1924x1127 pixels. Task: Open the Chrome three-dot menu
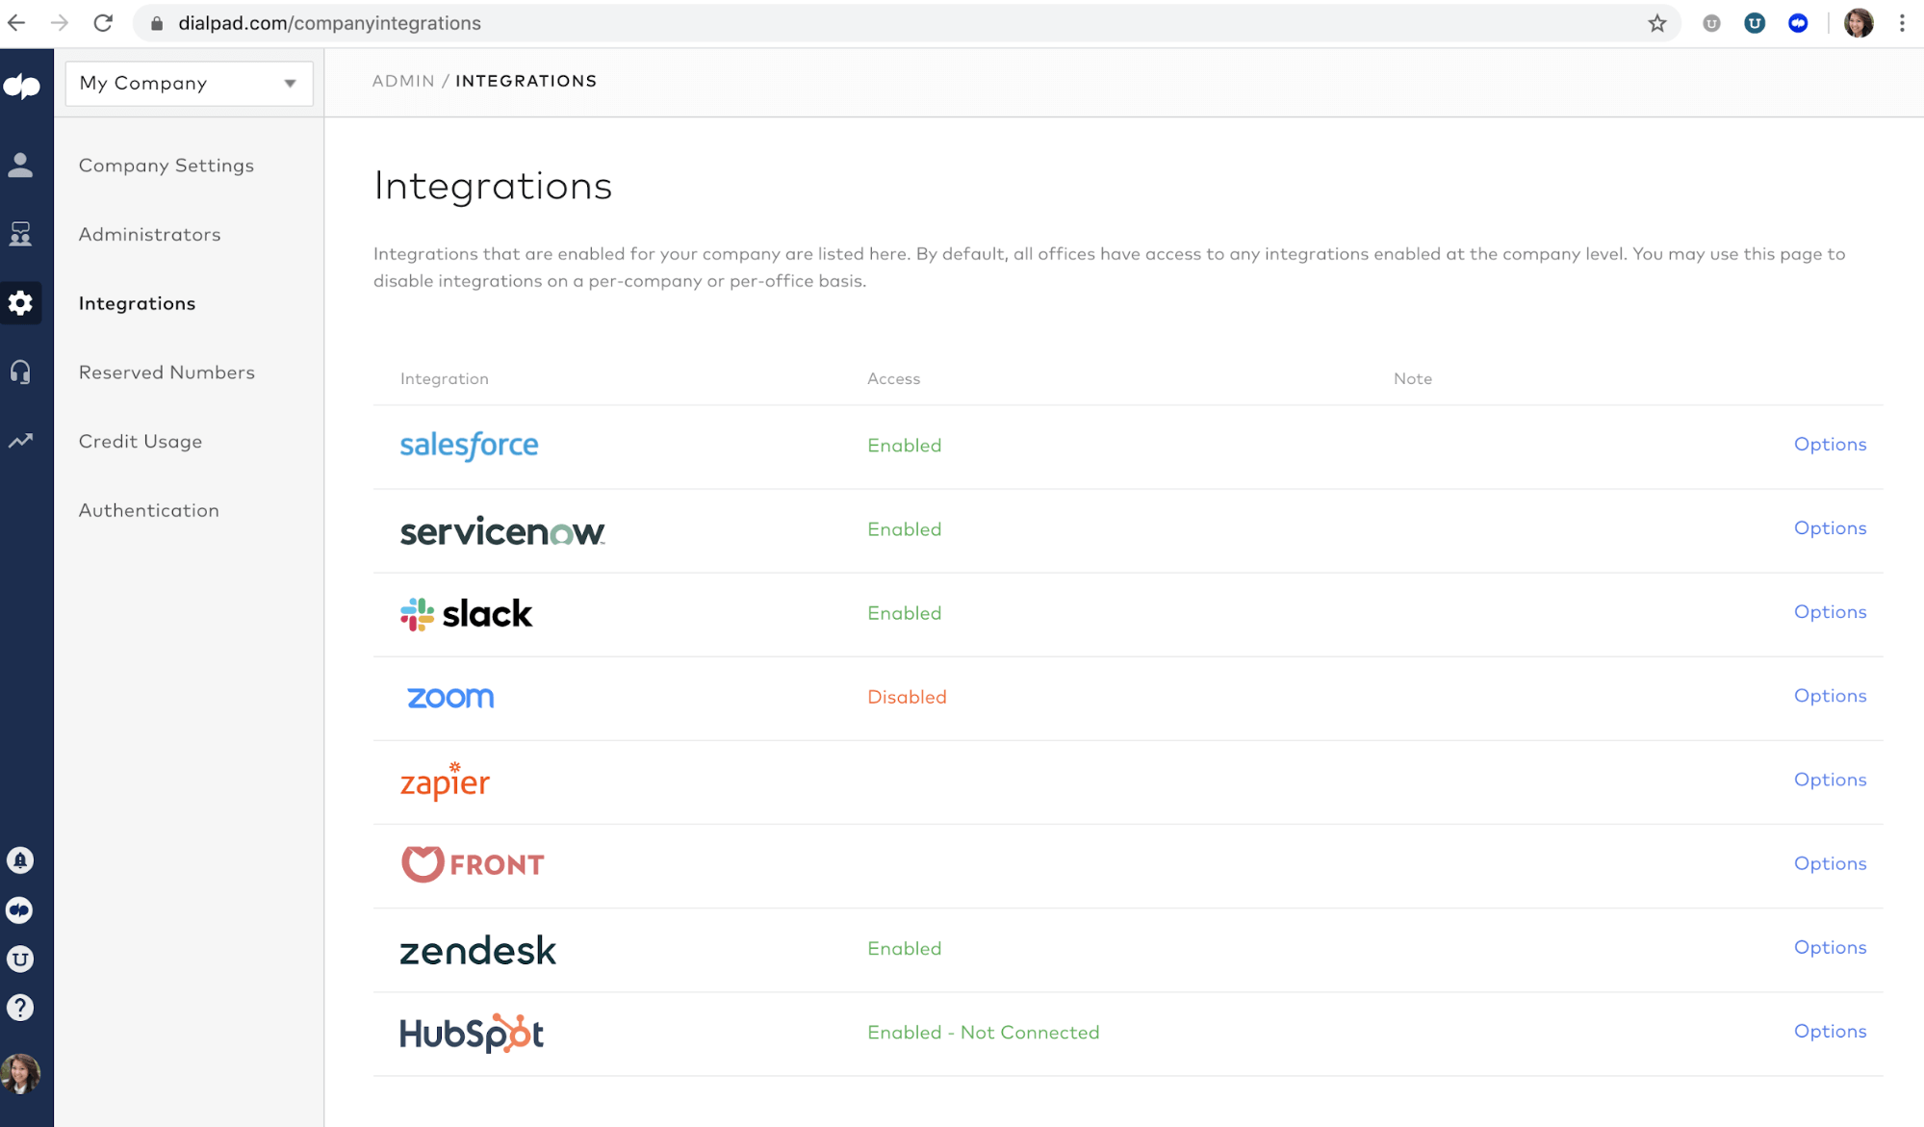[1902, 23]
